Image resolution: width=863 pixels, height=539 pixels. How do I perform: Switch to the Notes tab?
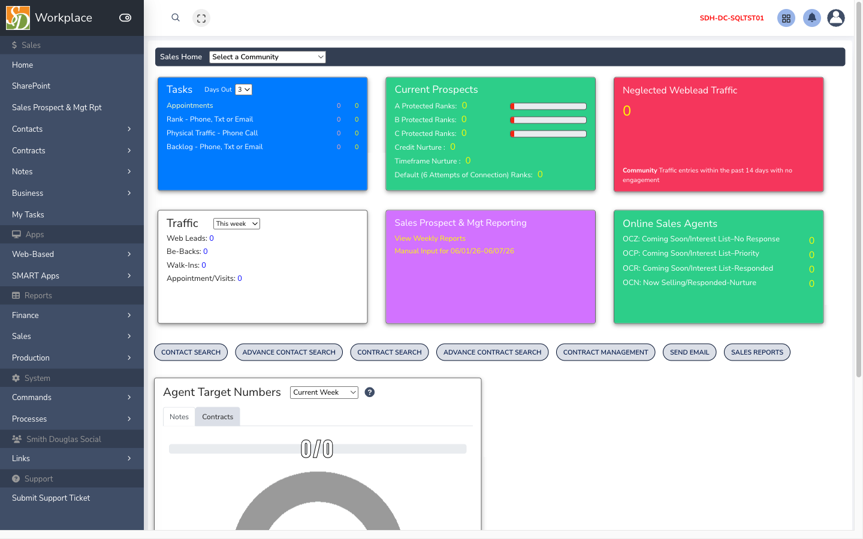click(179, 417)
